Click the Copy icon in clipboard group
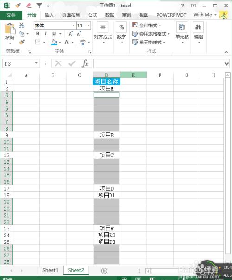 click(21, 34)
